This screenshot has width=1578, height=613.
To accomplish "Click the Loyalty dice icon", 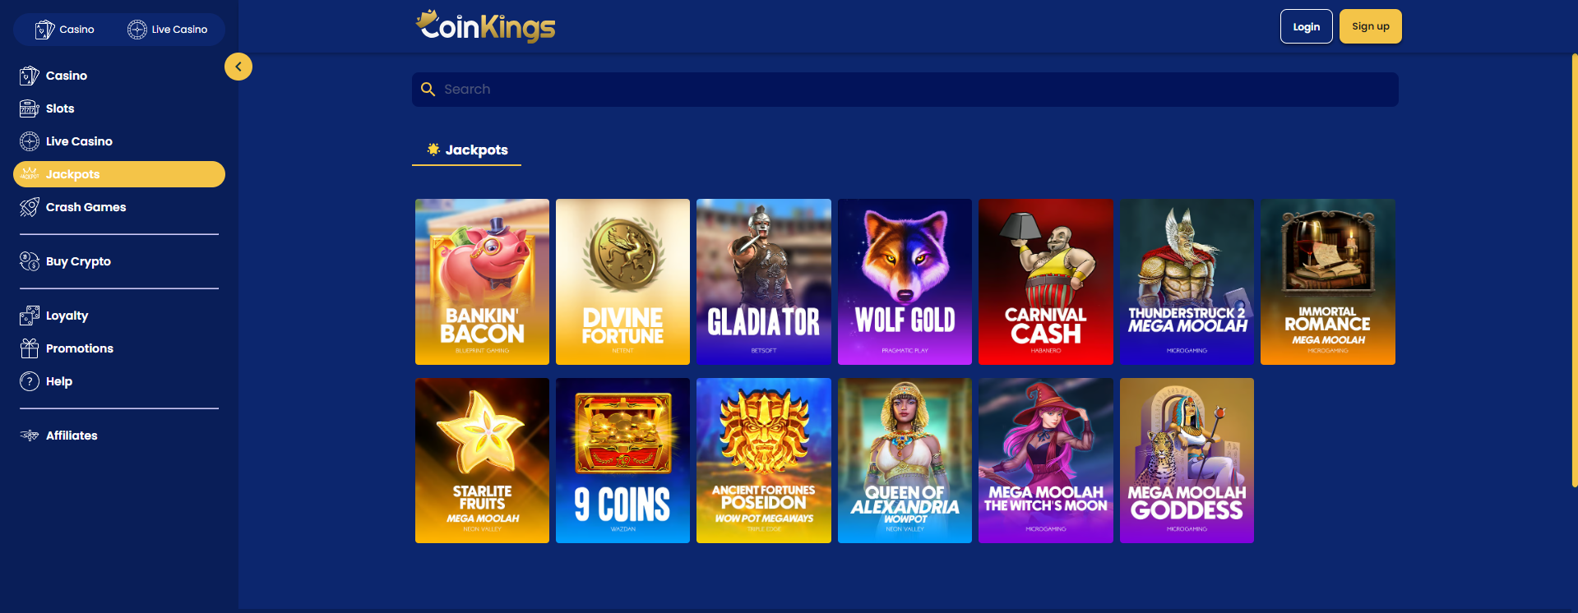I will coord(30,316).
